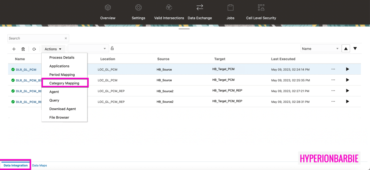The height and width of the screenshot is (170, 370).
Task: Open the Name sort-by dropdown
Action: (x=320, y=49)
